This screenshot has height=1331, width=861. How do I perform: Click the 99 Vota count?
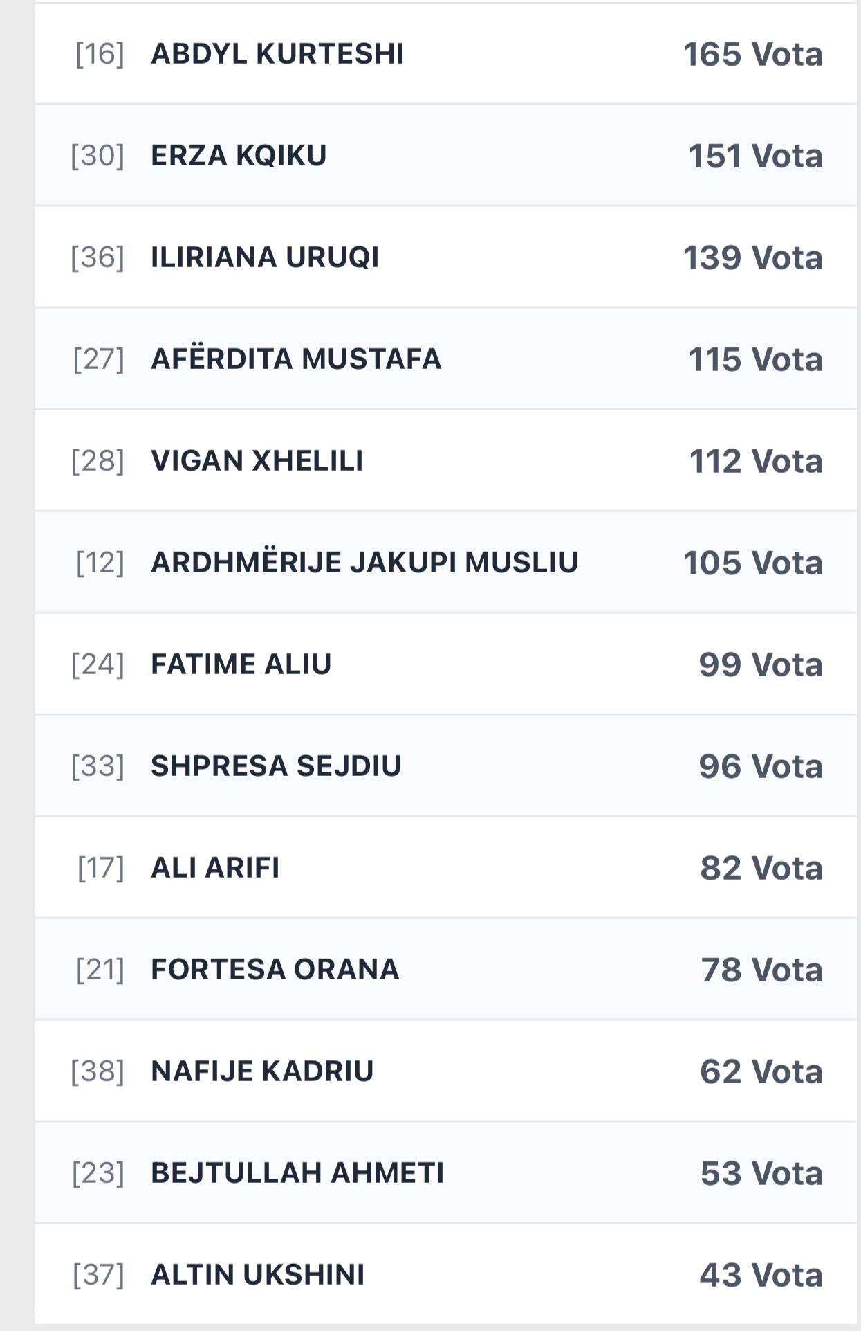point(760,664)
